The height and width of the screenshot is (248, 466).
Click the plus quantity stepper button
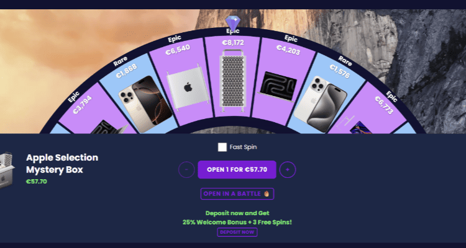pyautogui.click(x=288, y=170)
